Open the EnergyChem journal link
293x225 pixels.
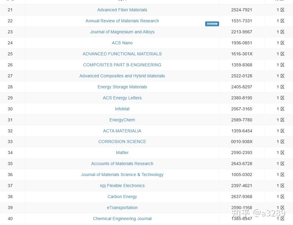[122, 120]
